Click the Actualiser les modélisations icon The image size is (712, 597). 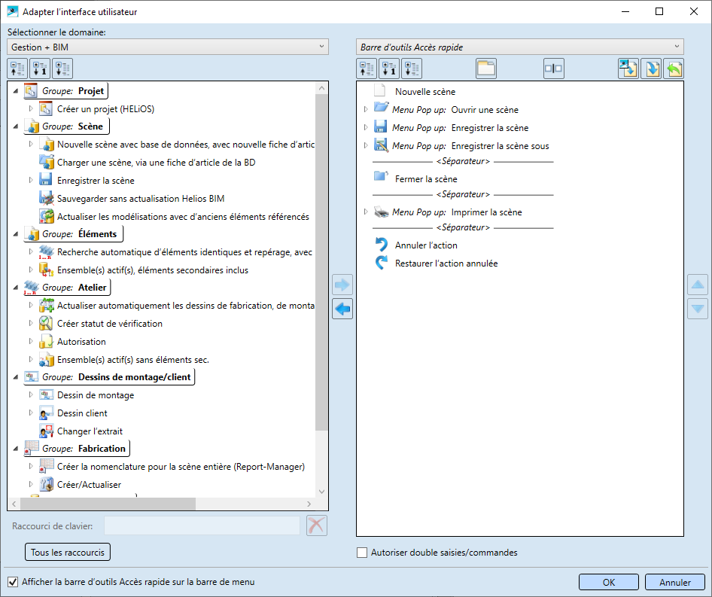(47, 216)
